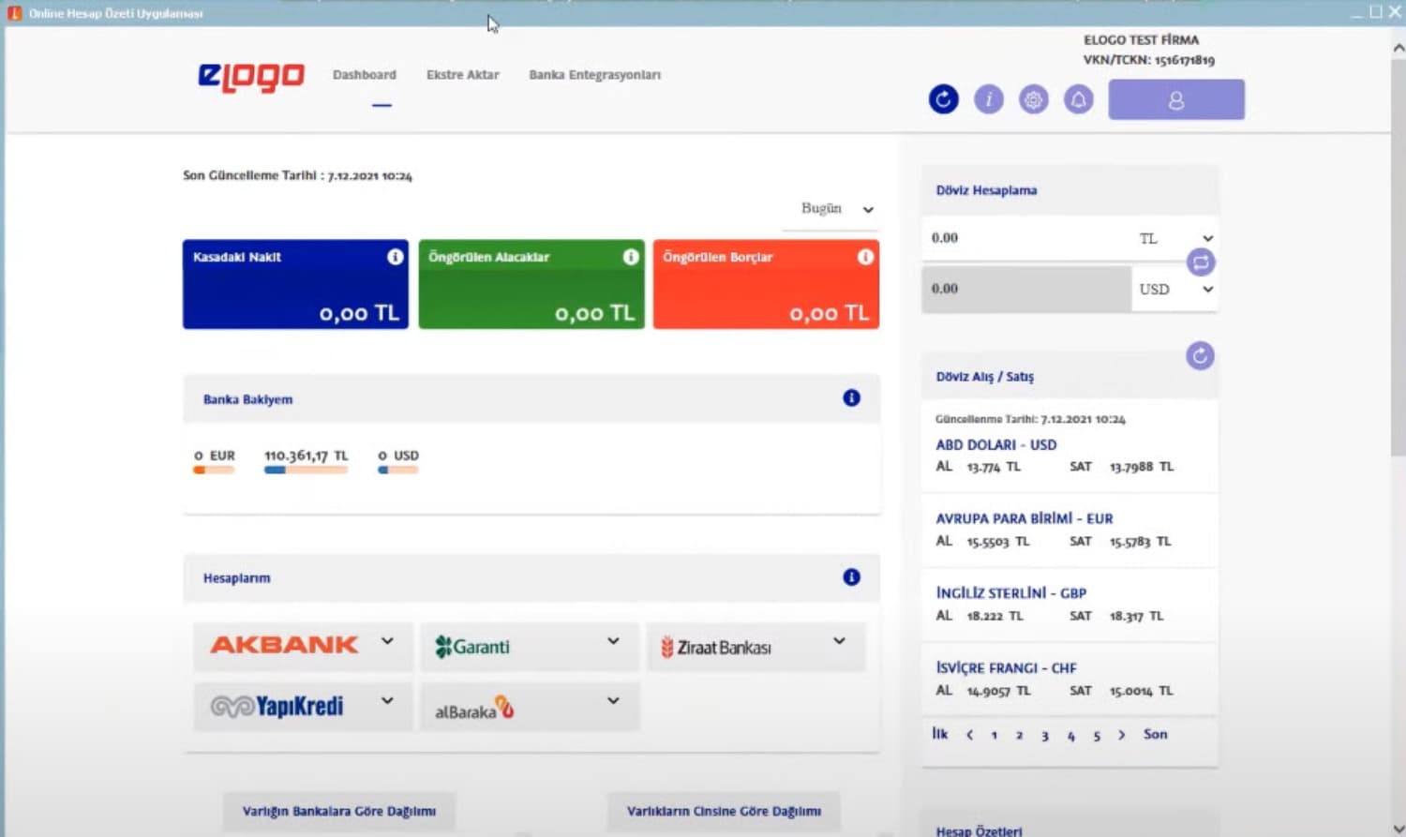Show info for Kasadaki Nakit card

click(396, 257)
